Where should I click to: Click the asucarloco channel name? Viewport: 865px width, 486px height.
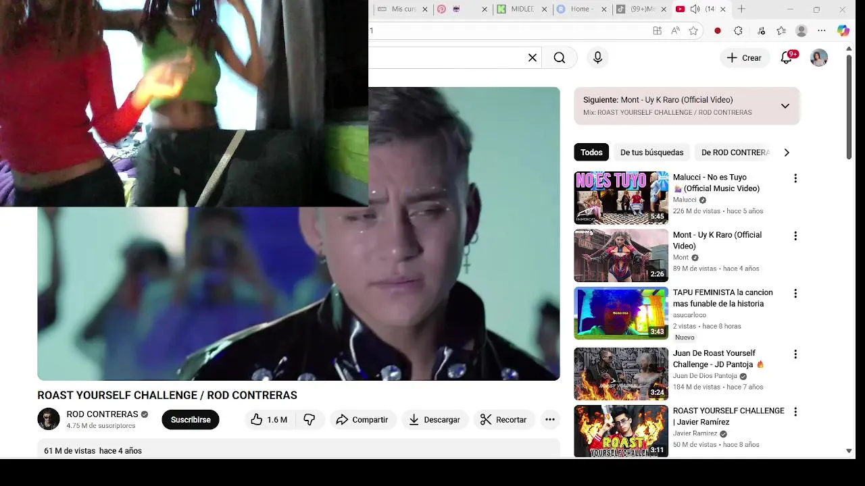pos(689,315)
